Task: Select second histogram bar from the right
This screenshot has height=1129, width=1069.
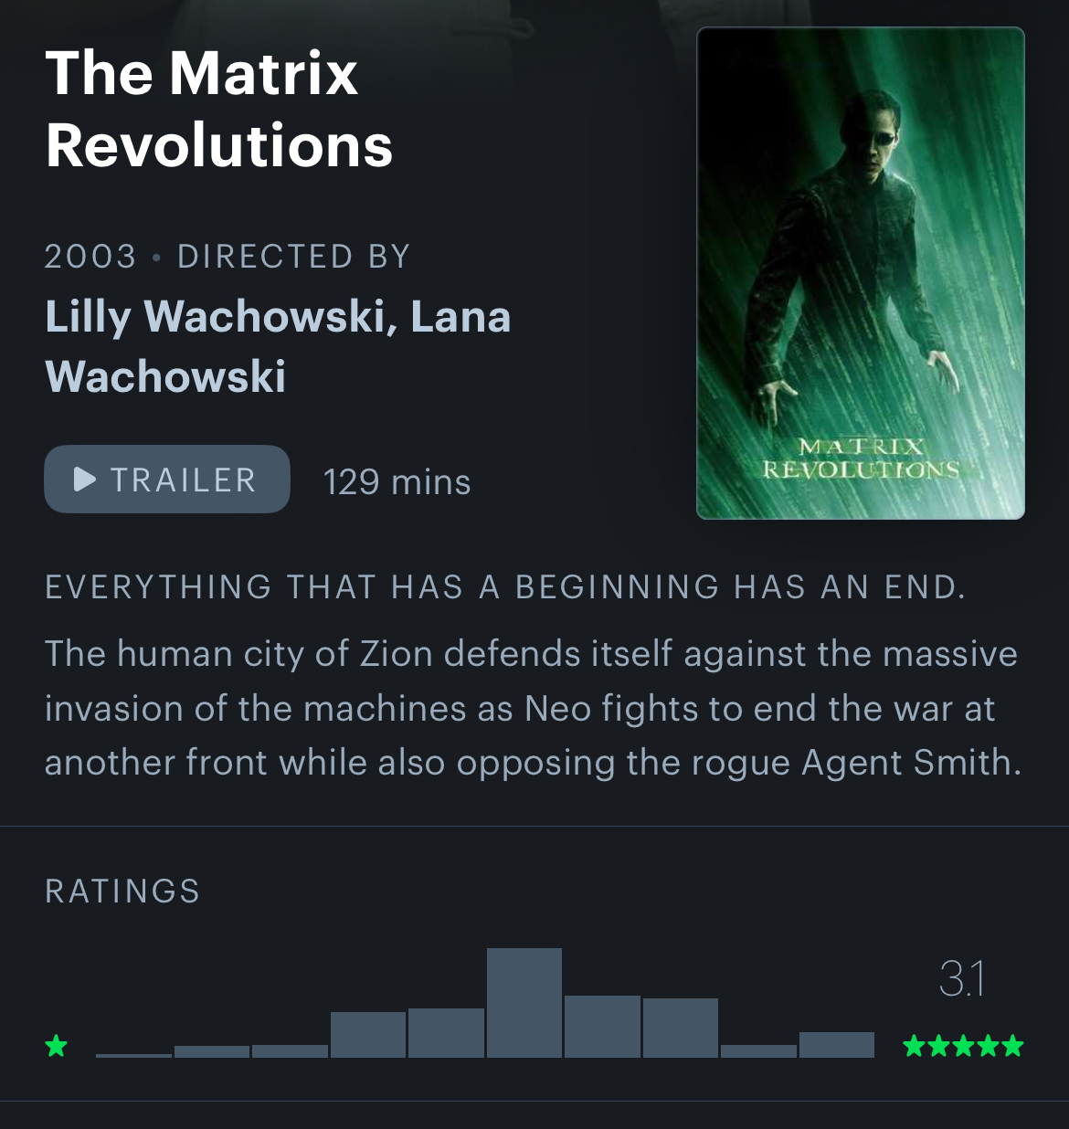Action: click(x=758, y=1051)
